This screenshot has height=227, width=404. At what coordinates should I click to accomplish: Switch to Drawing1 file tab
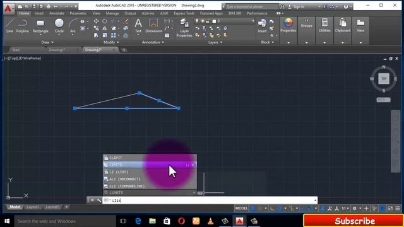coord(57,50)
